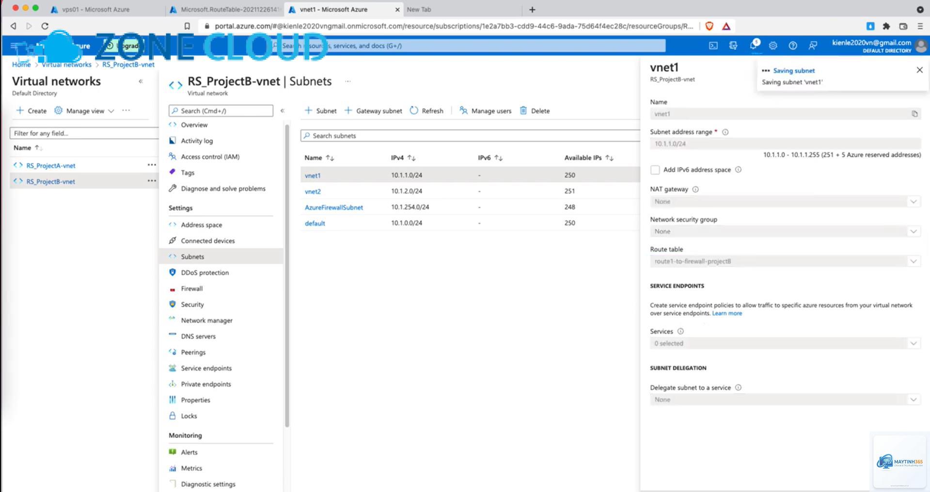The width and height of the screenshot is (930, 492).
Task: Click the NAT gateway info icon
Action: click(695, 190)
